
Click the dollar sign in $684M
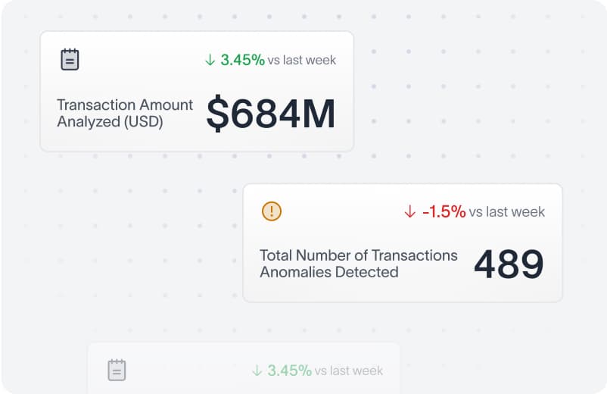coord(218,114)
